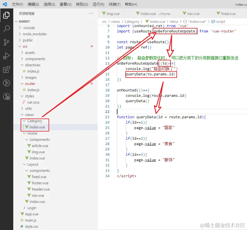
Task: Click the Vetur breadcrumb segment
Action: 174,21
